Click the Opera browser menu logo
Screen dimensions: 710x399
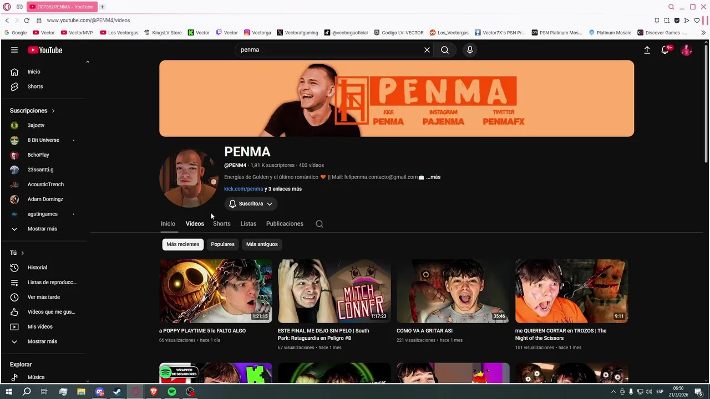coord(7,7)
